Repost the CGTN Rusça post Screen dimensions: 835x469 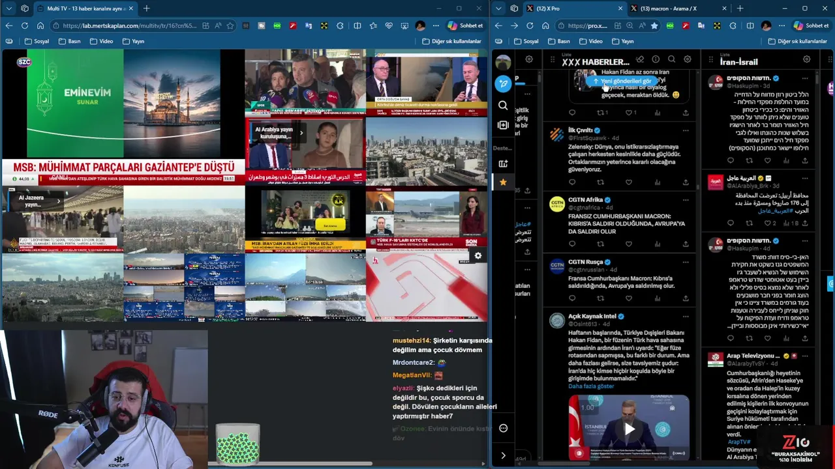click(x=600, y=298)
